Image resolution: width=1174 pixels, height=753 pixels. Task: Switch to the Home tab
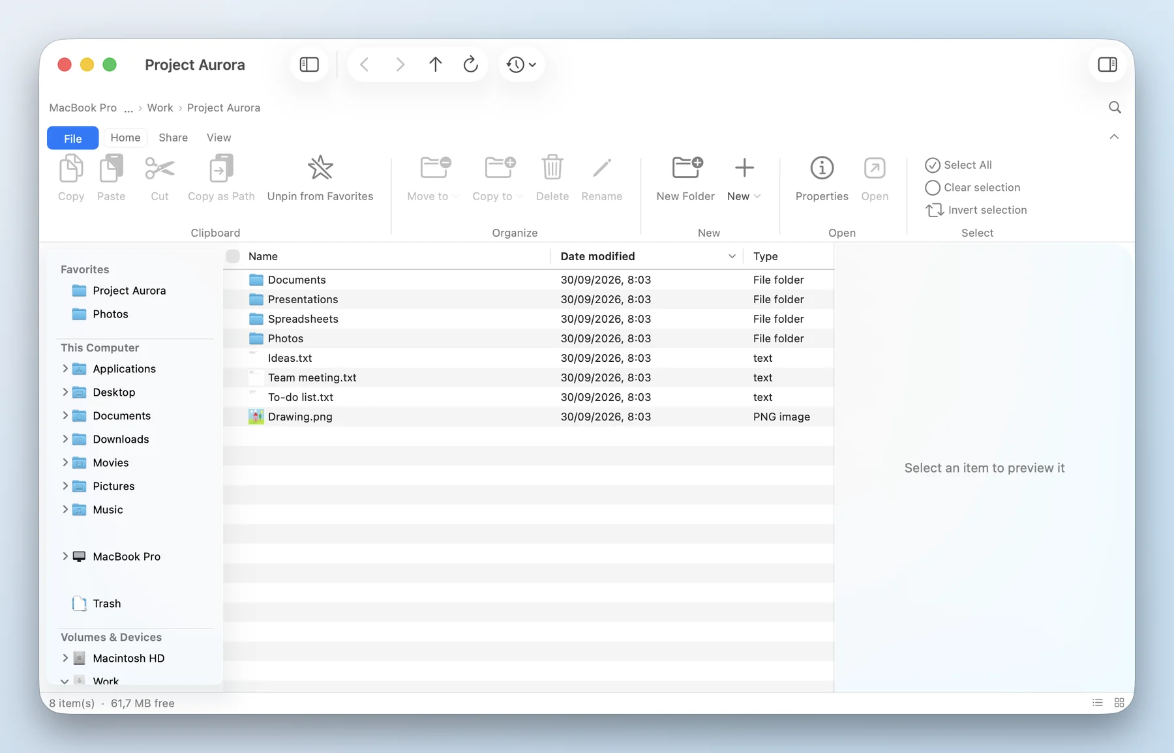[125, 138]
